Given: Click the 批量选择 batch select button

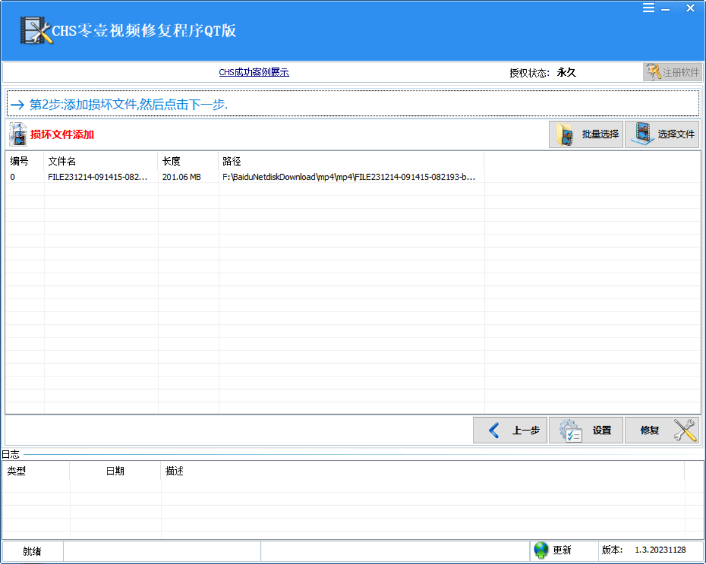Looking at the screenshot, I should [x=586, y=134].
